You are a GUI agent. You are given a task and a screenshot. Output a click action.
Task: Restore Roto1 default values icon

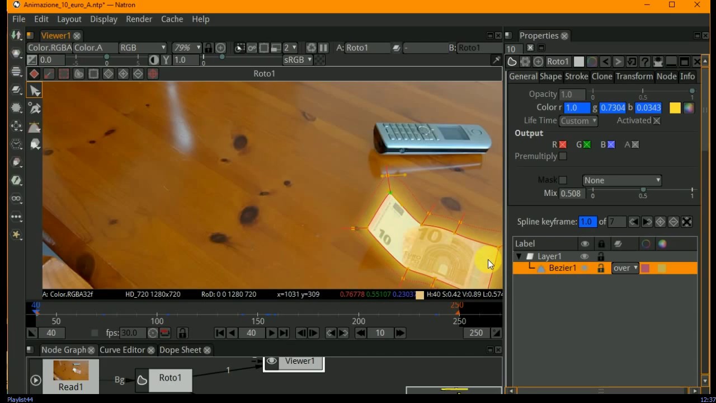[x=632, y=62]
